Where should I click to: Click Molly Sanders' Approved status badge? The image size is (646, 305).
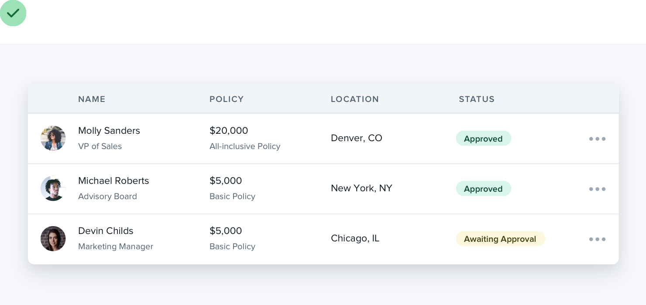pos(483,139)
